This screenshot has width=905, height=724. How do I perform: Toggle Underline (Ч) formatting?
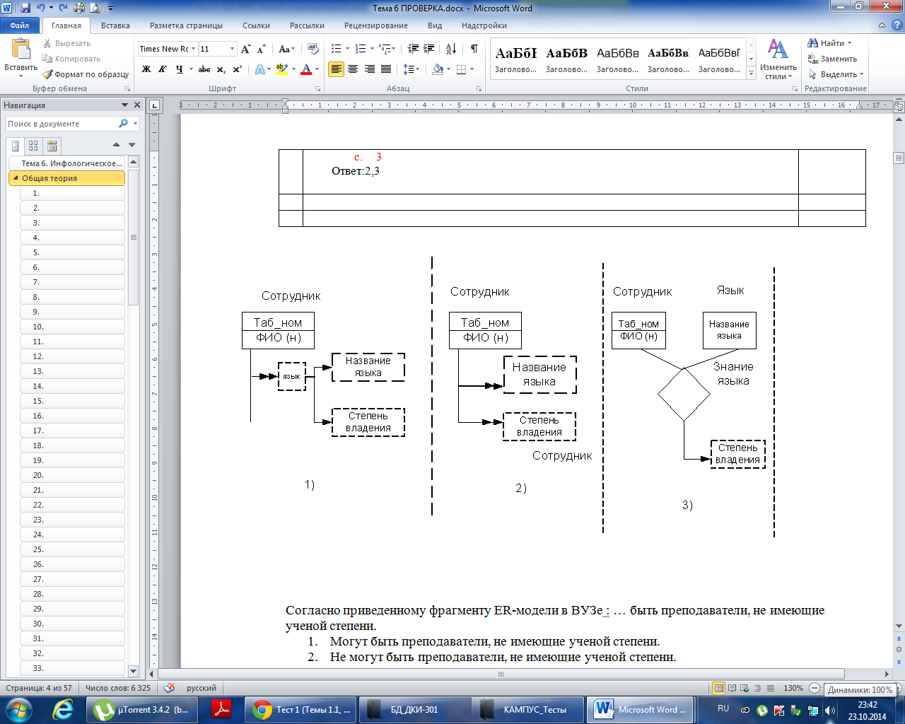point(179,69)
